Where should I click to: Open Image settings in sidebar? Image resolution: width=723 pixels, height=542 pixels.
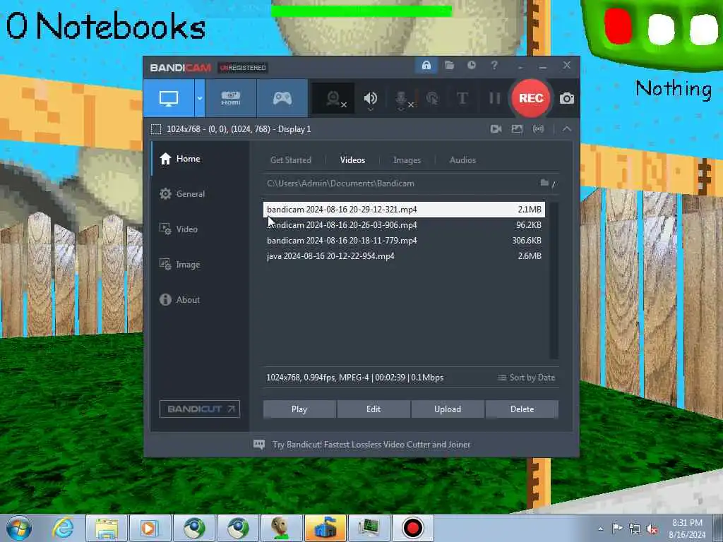click(x=200, y=265)
